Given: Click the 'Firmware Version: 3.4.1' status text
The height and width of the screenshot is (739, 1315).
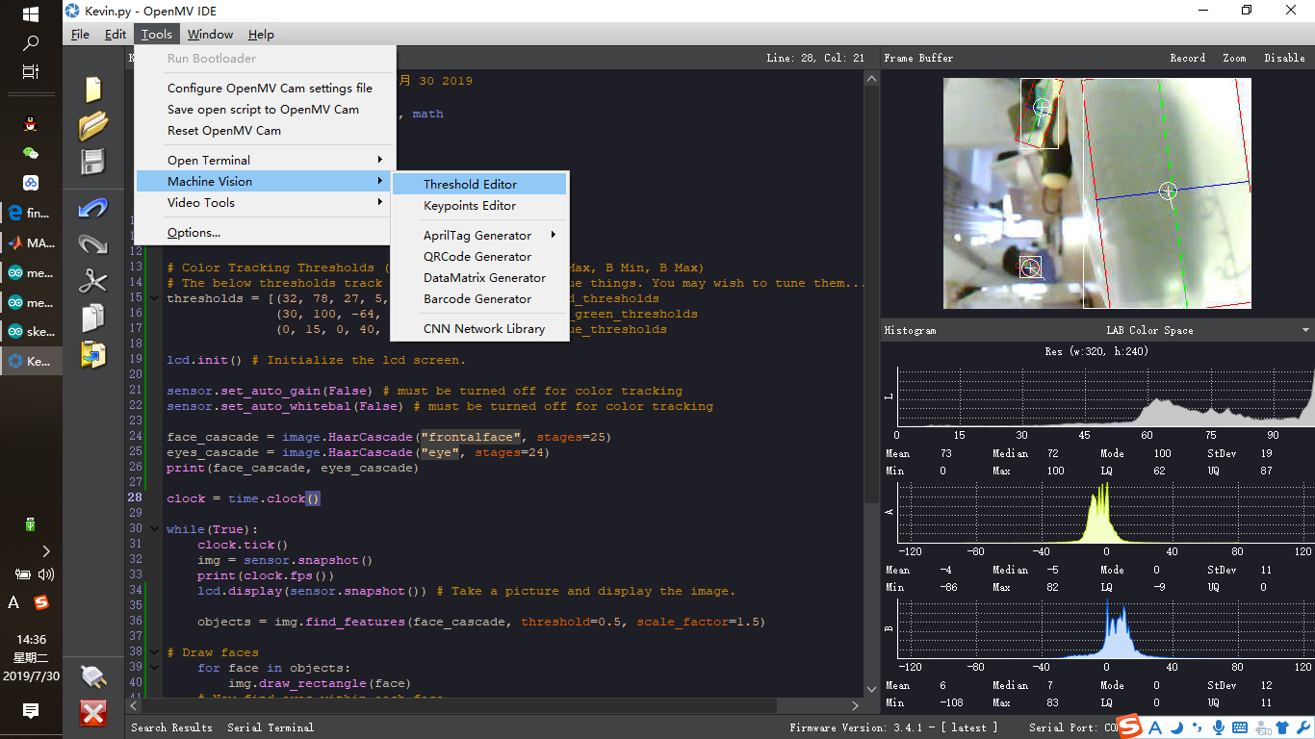Looking at the screenshot, I should (893, 727).
